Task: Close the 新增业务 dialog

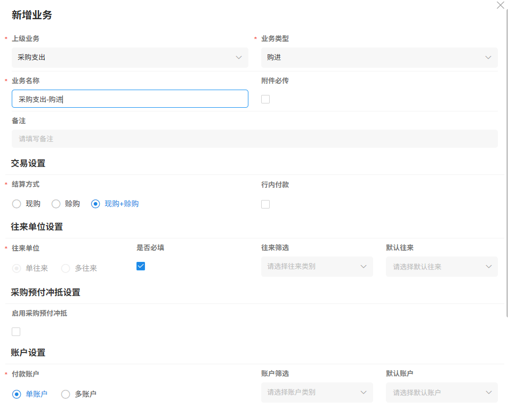Action: coord(500,5)
